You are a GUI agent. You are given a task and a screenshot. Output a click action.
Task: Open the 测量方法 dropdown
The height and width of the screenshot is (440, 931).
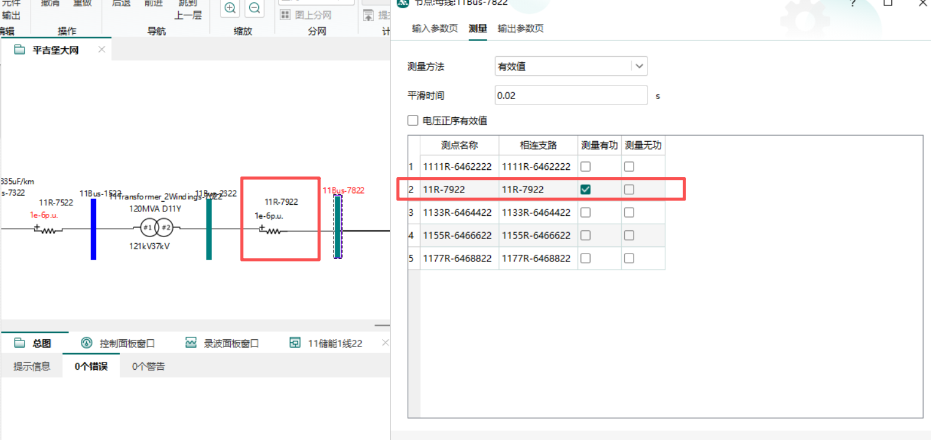pyautogui.click(x=639, y=66)
